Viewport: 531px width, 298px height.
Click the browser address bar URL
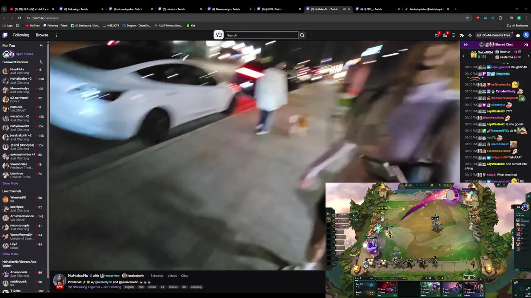[46, 18]
